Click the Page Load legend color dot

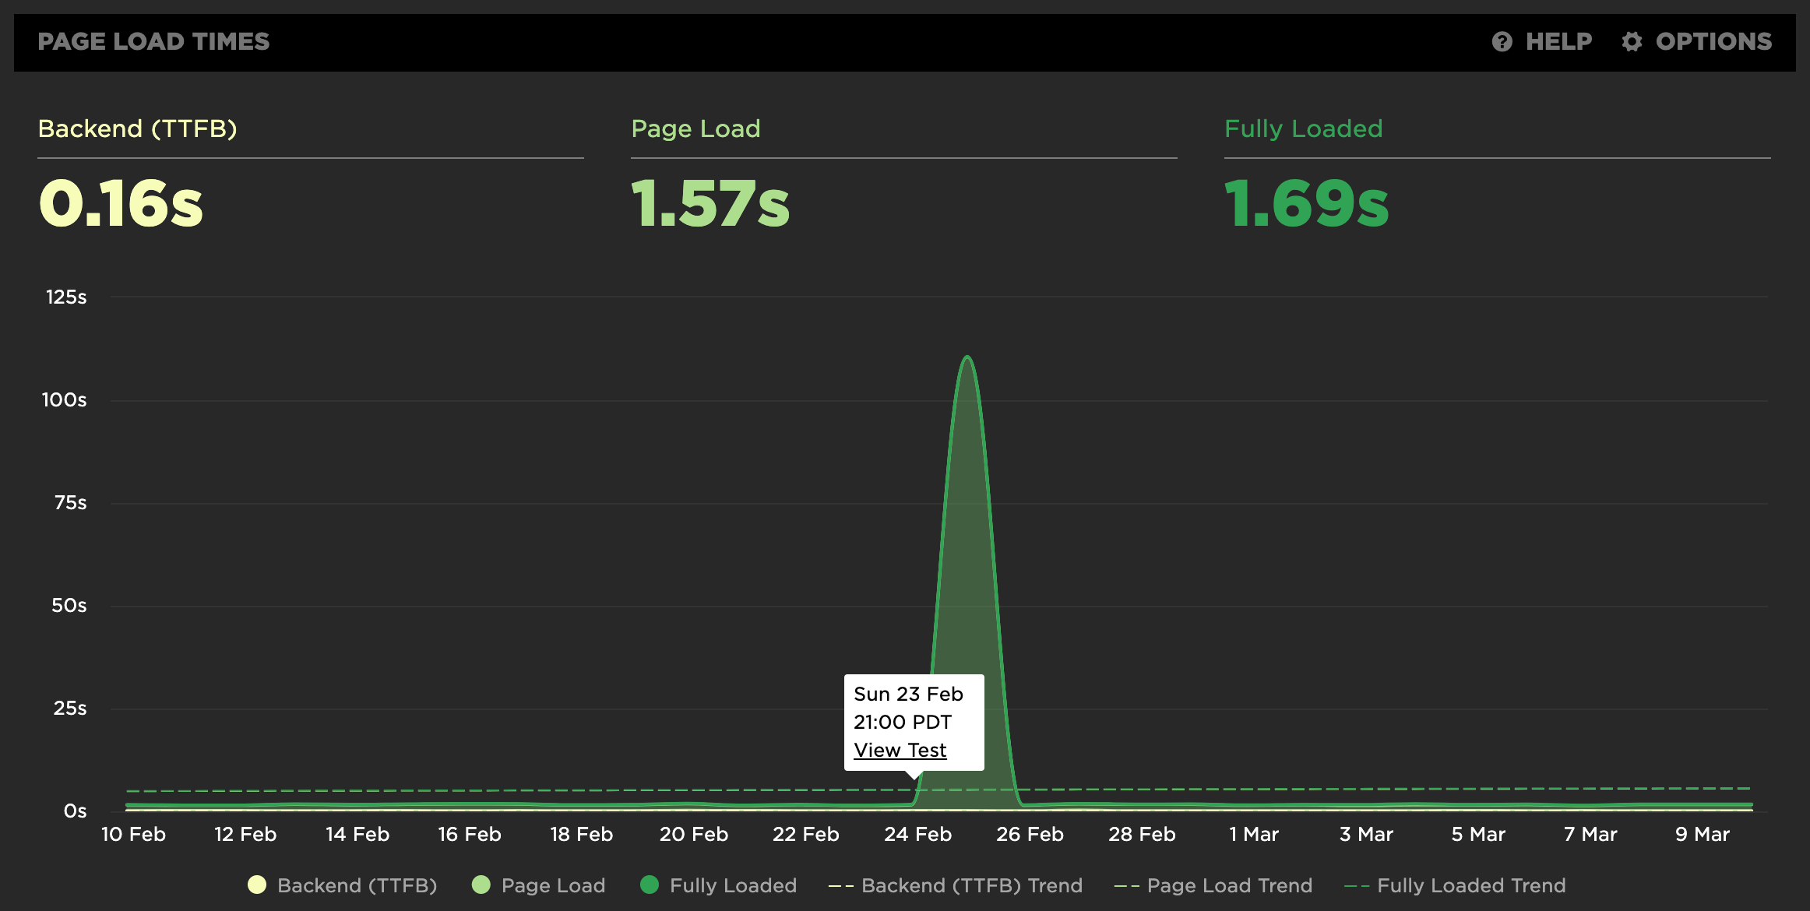coord(481,885)
